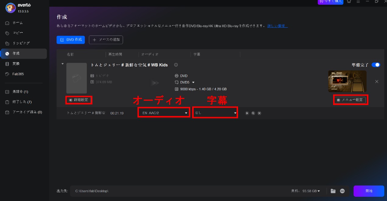The width and height of the screenshot is (387, 201).
Task: Click the 9000 kbps - 1.40 GB / 4.20 GB text
Action: click(x=203, y=89)
